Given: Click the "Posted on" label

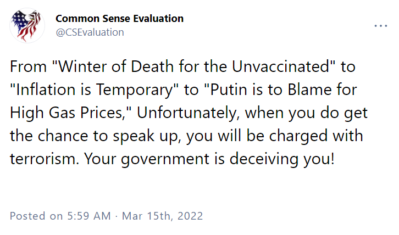Looking at the screenshot, I should (36, 216).
